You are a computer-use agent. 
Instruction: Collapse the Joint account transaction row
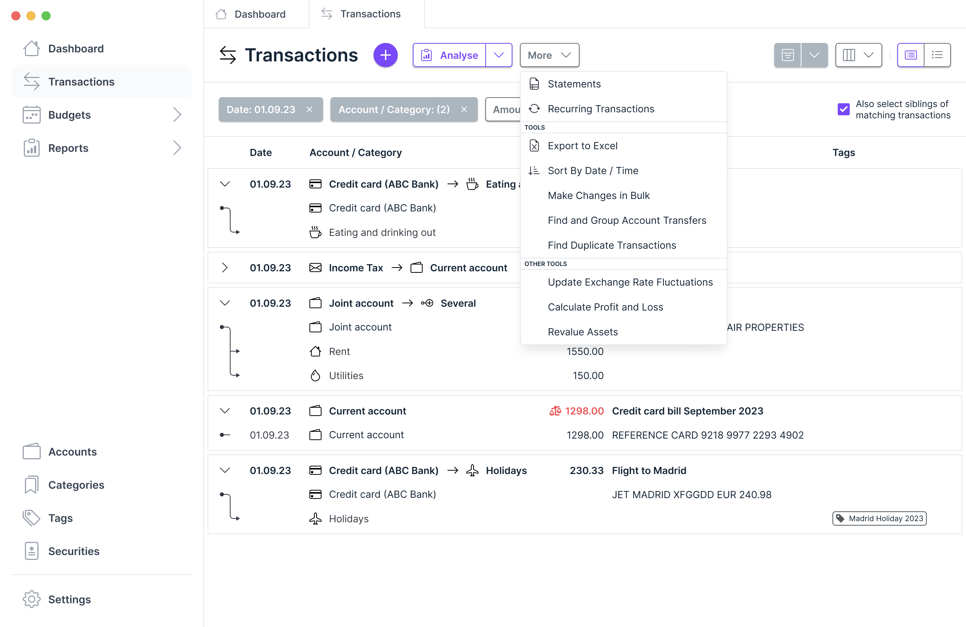tap(226, 303)
